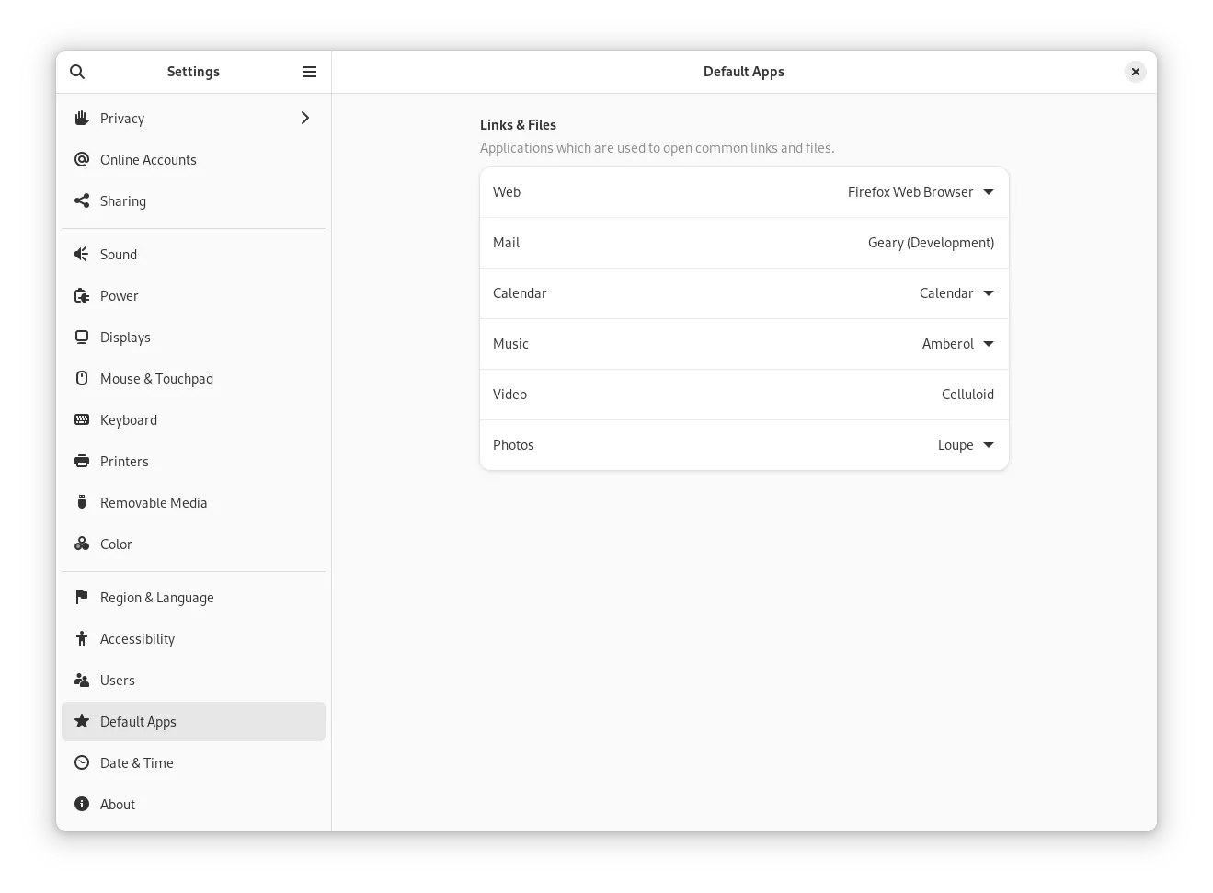Viewport: 1213px width, 893px height.
Task: Select Default Apps label in sidebar
Action: pos(138,722)
